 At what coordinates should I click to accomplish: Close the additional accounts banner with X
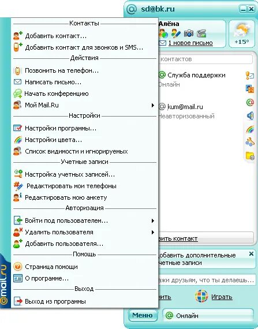pyautogui.click(x=251, y=253)
